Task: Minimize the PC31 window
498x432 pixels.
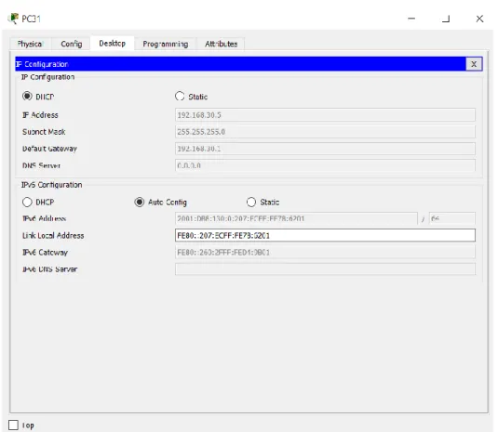Action: (411, 19)
